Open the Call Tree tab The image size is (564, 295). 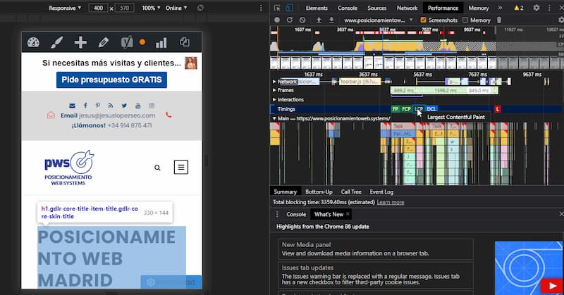[x=351, y=192]
